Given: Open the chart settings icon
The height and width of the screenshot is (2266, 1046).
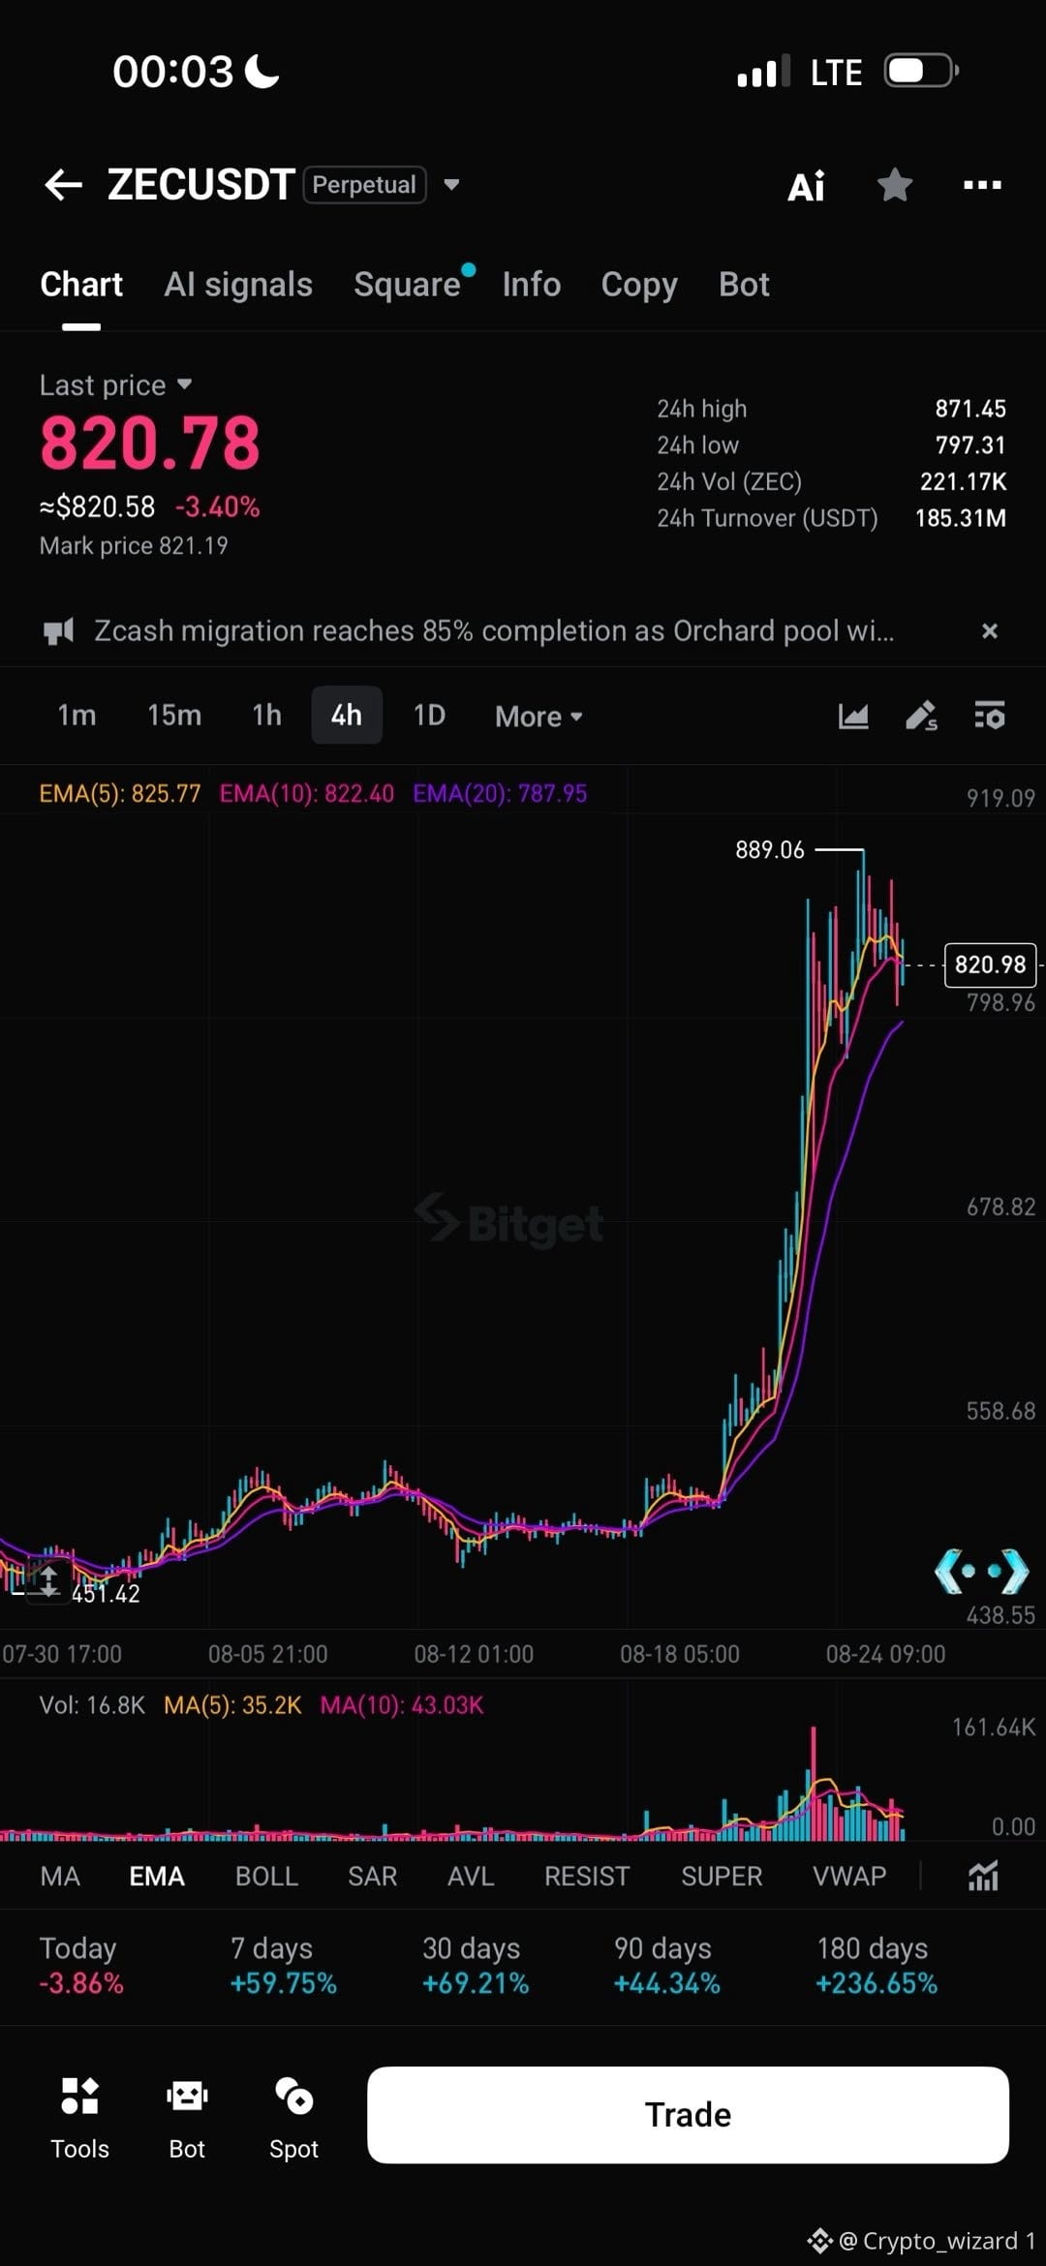Looking at the screenshot, I should click(x=990, y=716).
